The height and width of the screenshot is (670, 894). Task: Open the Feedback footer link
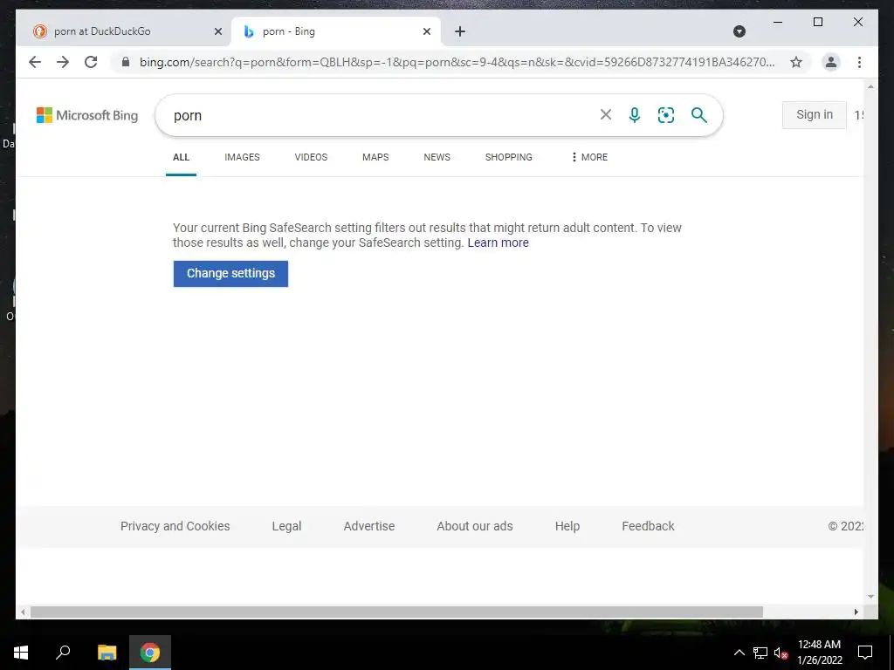(x=648, y=526)
